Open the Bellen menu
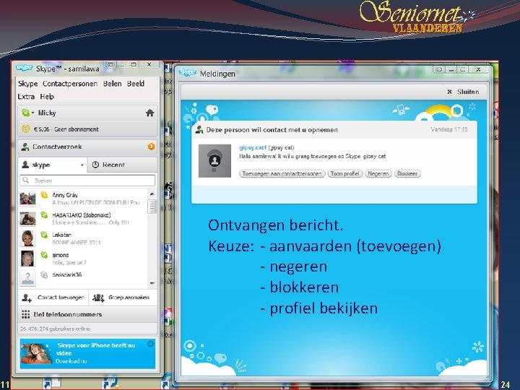520x390 pixels. (x=113, y=84)
